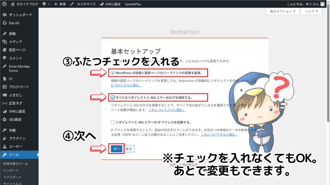The height and width of the screenshot is (185, 330).
Task: Click the Redirection page title
Action: (x=185, y=32)
